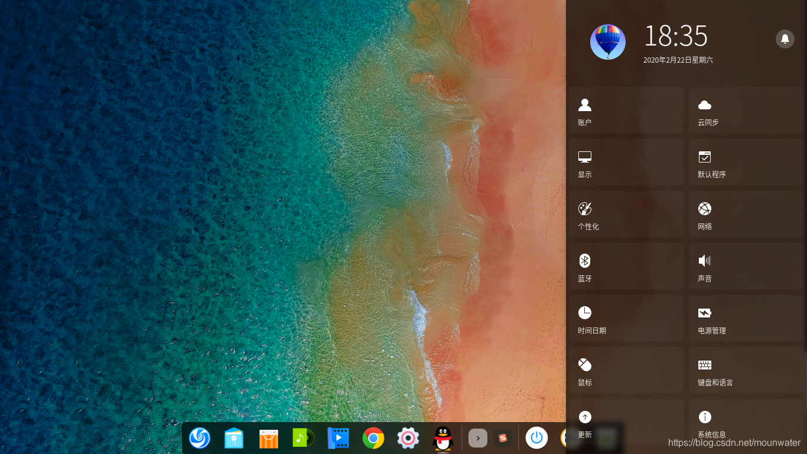Screen dimensions: 807x454
Task: Launch the blue Deepin Movie dock icon
Action: click(338, 438)
